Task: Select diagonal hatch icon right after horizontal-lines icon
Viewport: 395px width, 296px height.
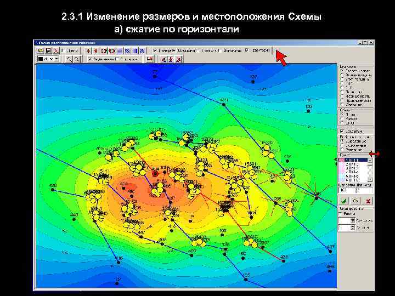Action: (127, 51)
